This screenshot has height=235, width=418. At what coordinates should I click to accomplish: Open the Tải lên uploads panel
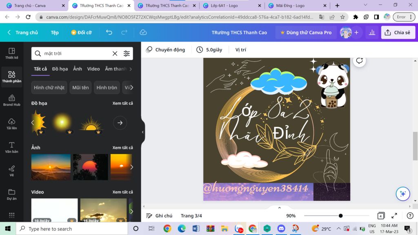coord(12,124)
